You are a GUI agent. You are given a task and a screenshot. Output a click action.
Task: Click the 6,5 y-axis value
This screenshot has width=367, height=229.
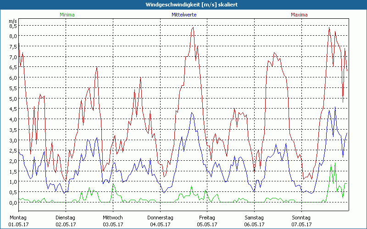point(13,67)
